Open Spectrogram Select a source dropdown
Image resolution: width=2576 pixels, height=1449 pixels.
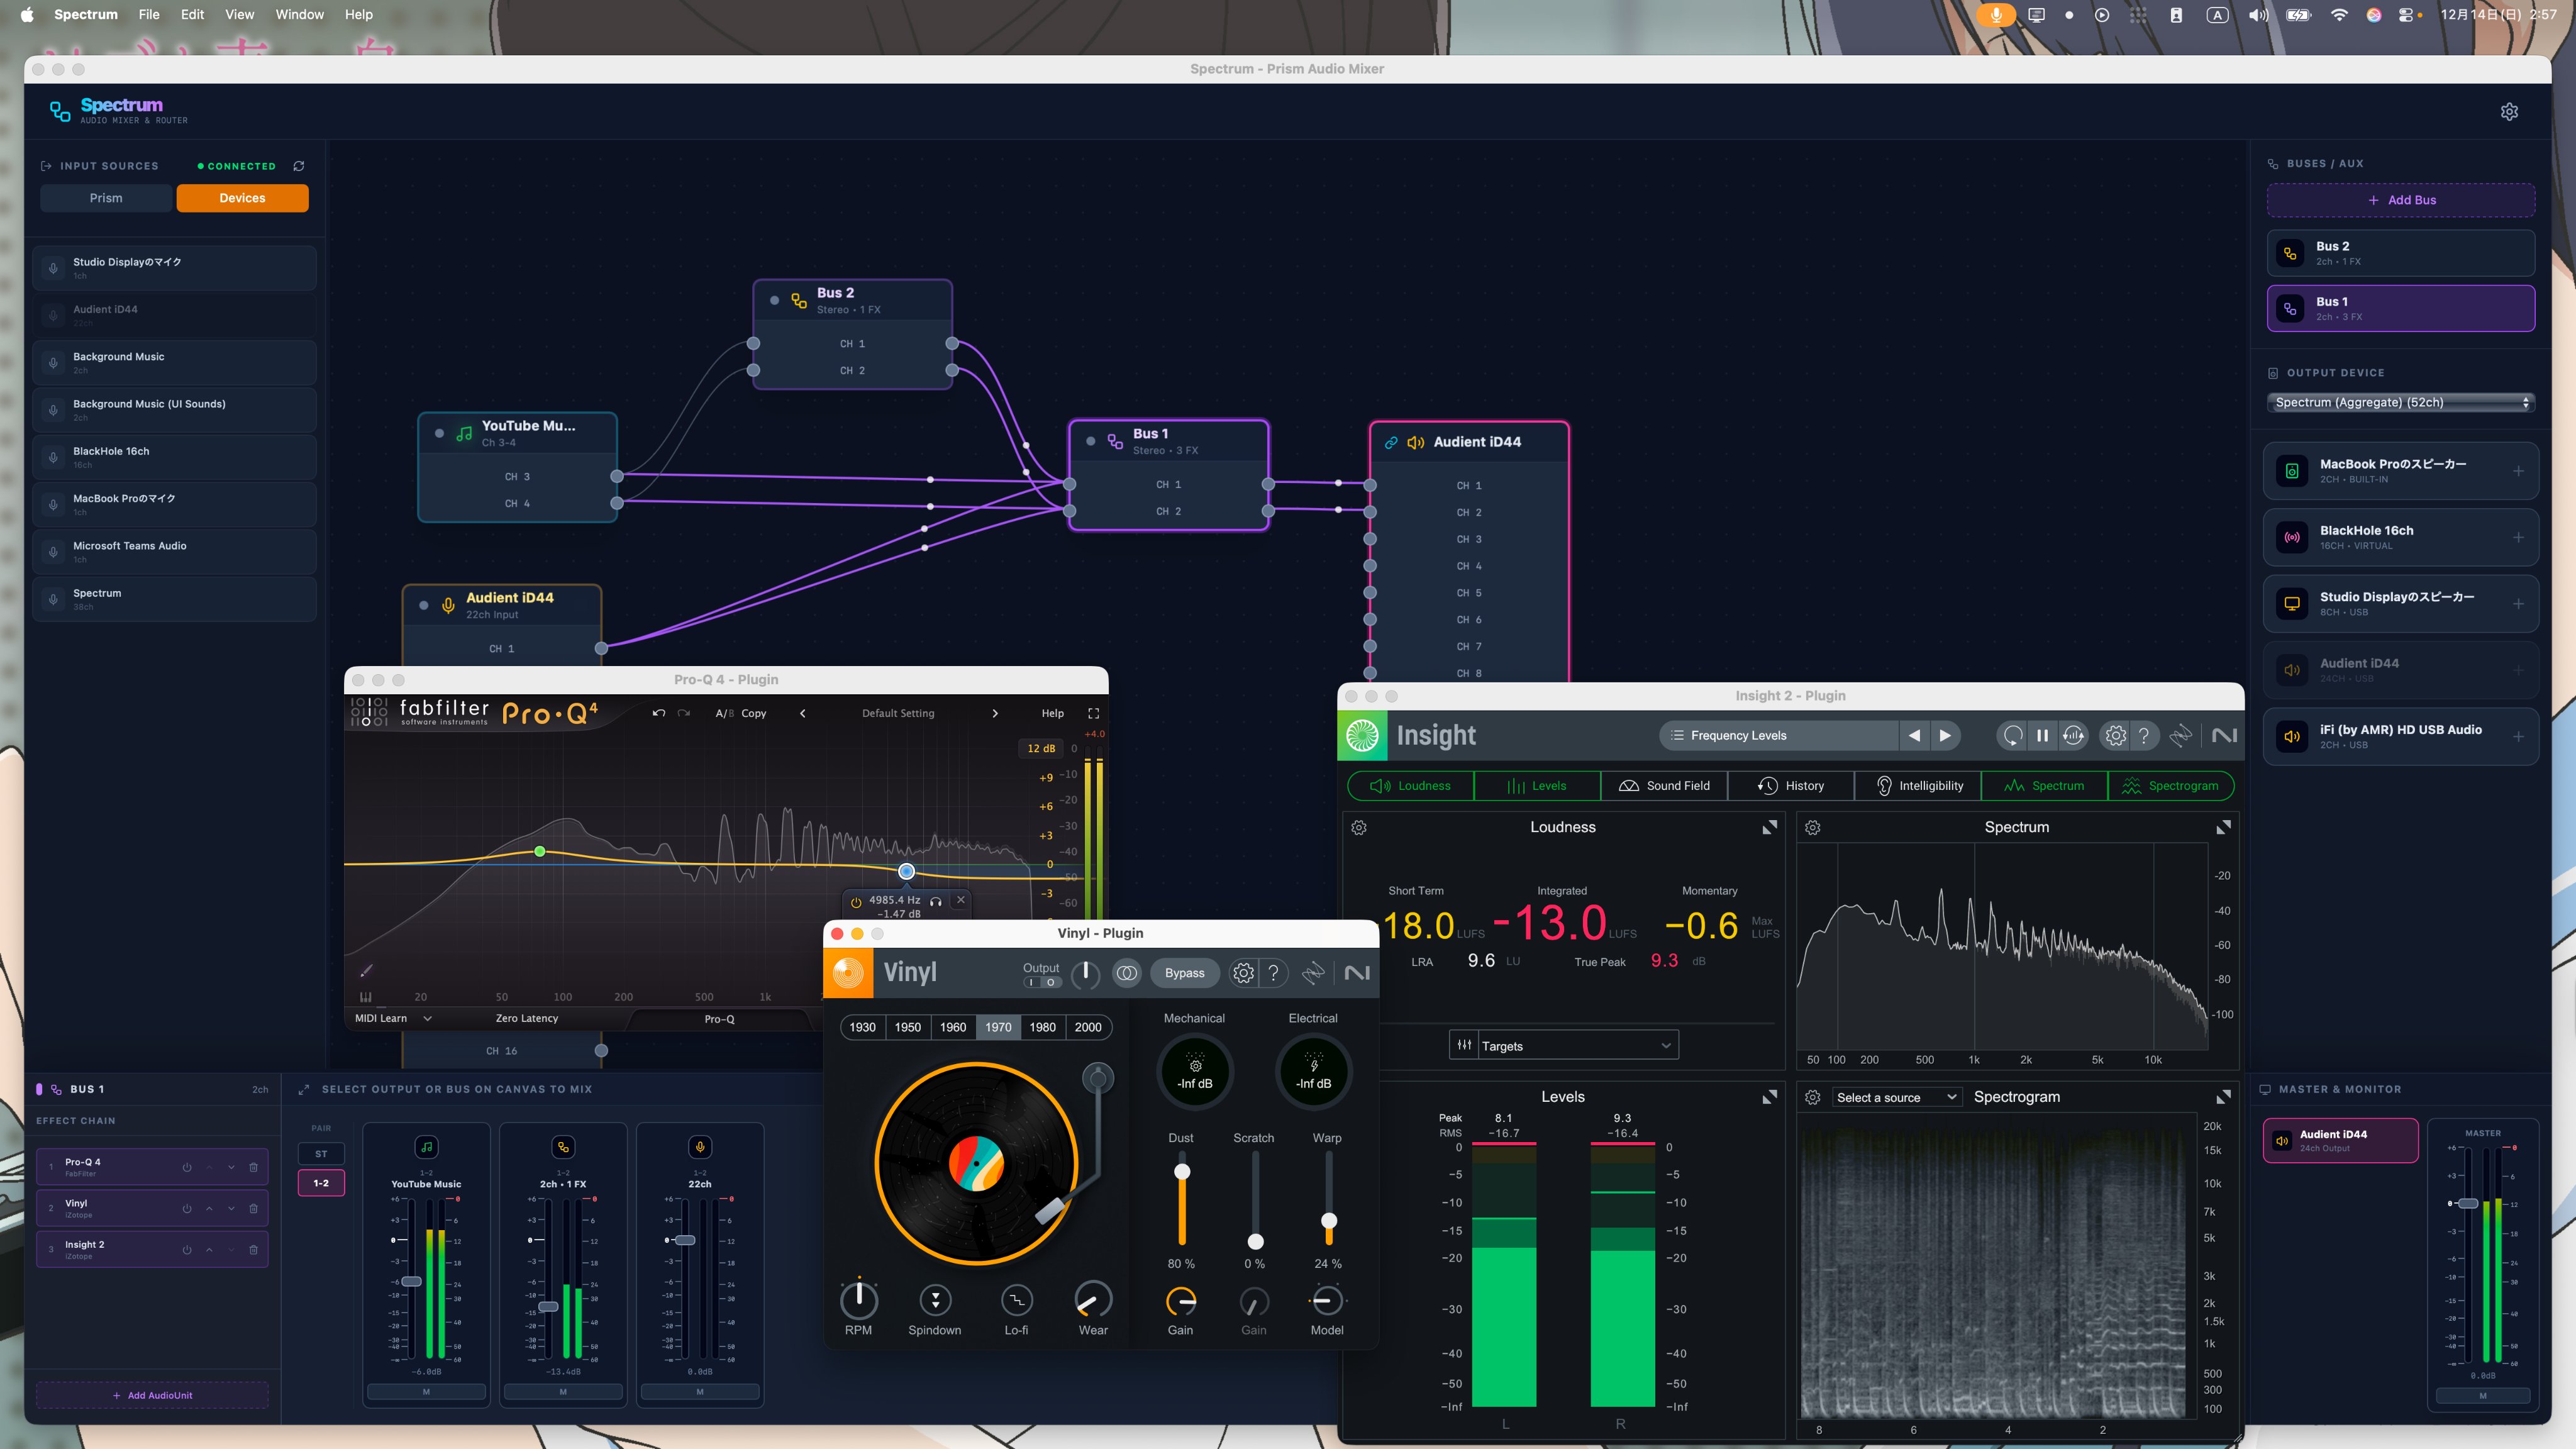point(1895,1097)
